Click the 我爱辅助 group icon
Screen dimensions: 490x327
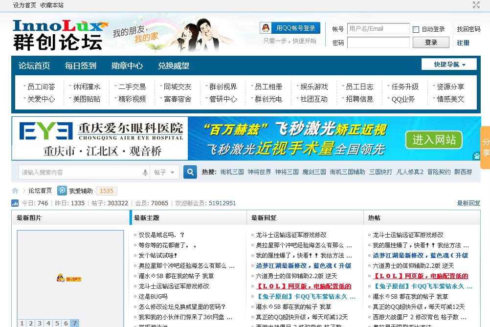click(x=62, y=191)
